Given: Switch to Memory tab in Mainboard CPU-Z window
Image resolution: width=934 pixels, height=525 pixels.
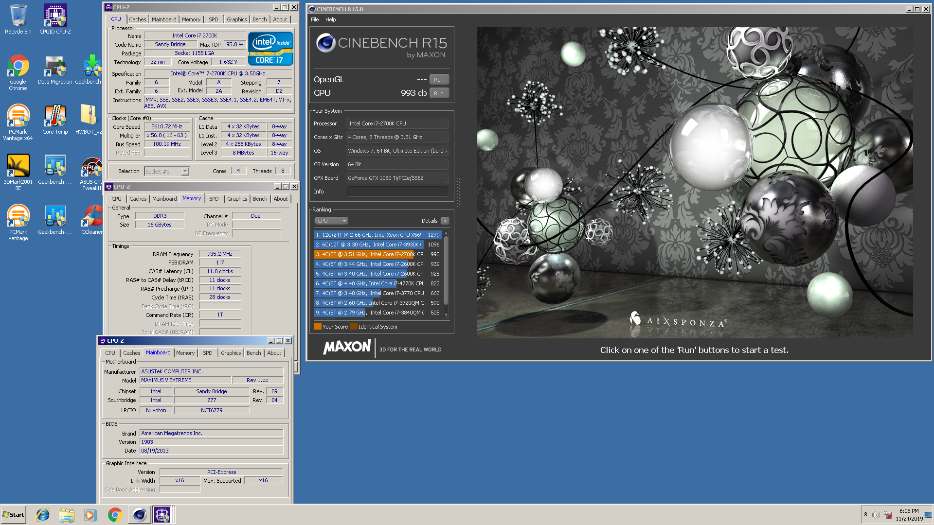Looking at the screenshot, I should coord(185,353).
